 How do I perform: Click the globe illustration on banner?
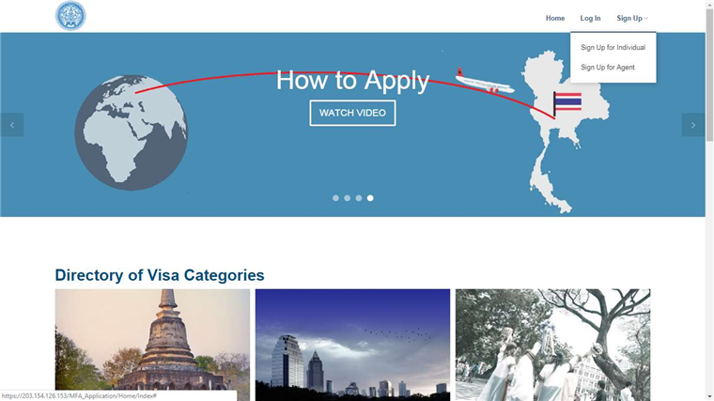coord(132,132)
